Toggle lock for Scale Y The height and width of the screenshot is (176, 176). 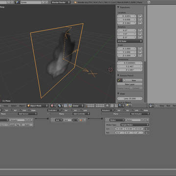point(140,52)
